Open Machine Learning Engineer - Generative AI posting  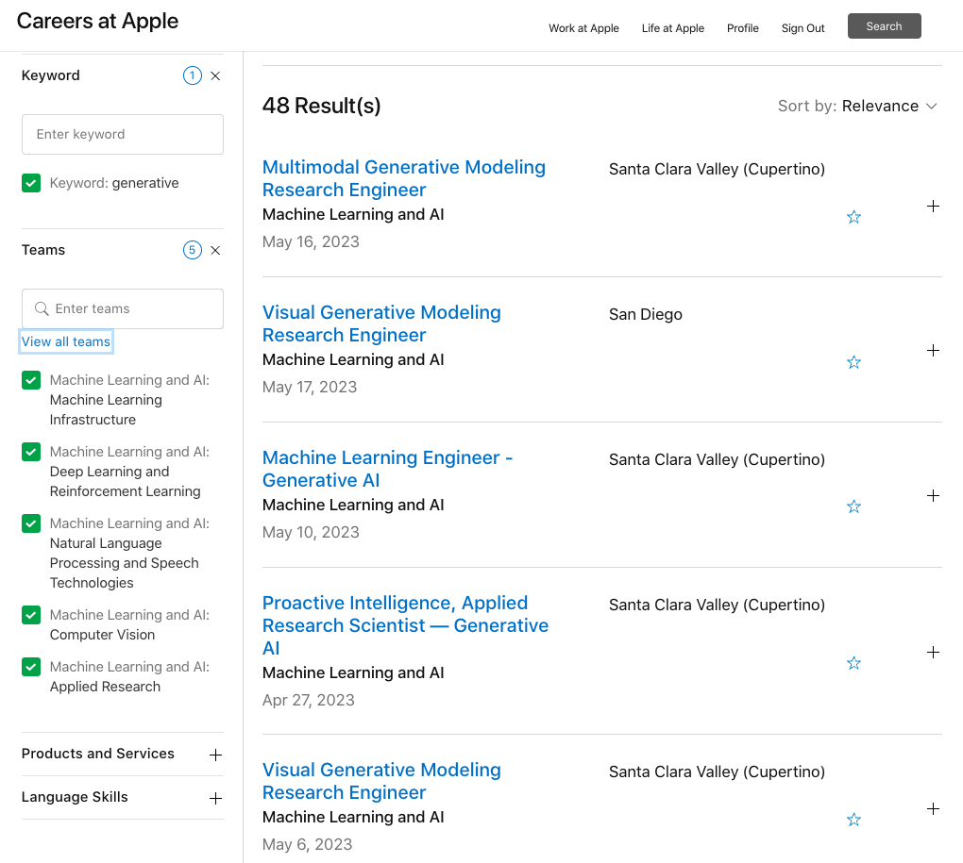click(387, 469)
